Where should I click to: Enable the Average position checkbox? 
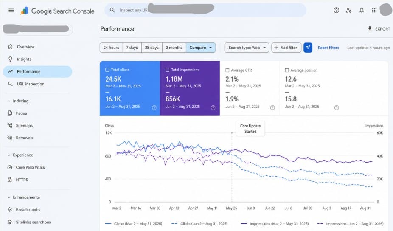tap(287, 70)
